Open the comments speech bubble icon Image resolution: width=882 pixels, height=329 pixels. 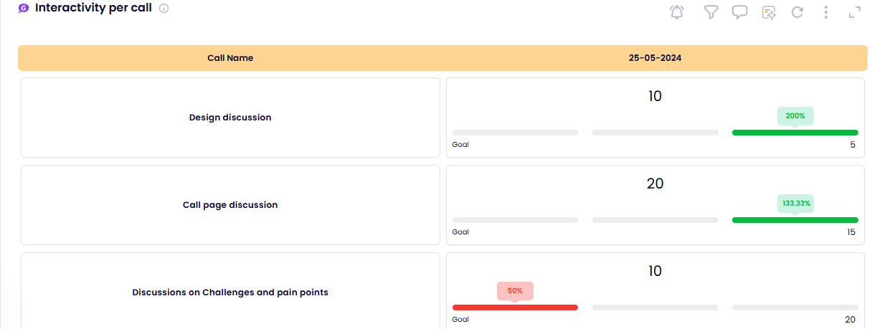(739, 12)
